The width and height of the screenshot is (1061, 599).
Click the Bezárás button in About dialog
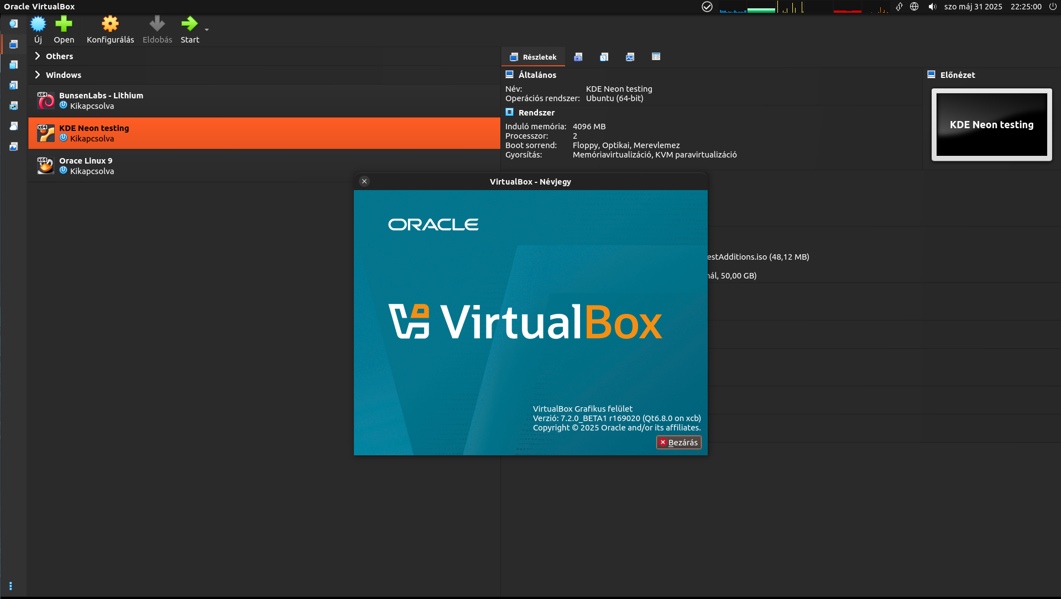click(x=679, y=443)
